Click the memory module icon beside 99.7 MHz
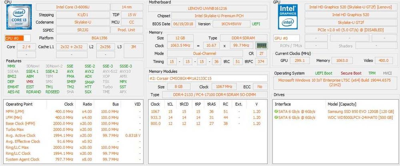The image size is (400, 166). click(x=262, y=45)
